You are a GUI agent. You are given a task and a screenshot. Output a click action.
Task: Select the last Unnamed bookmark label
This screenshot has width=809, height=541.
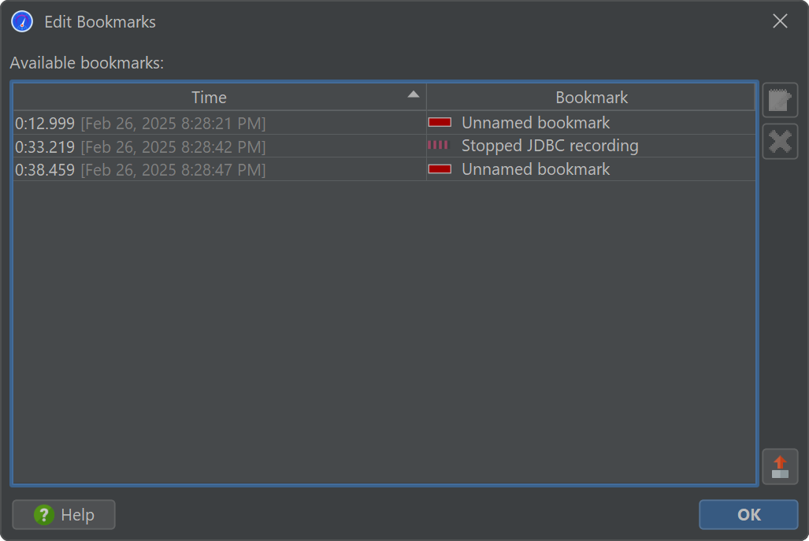click(x=536, y=169)
